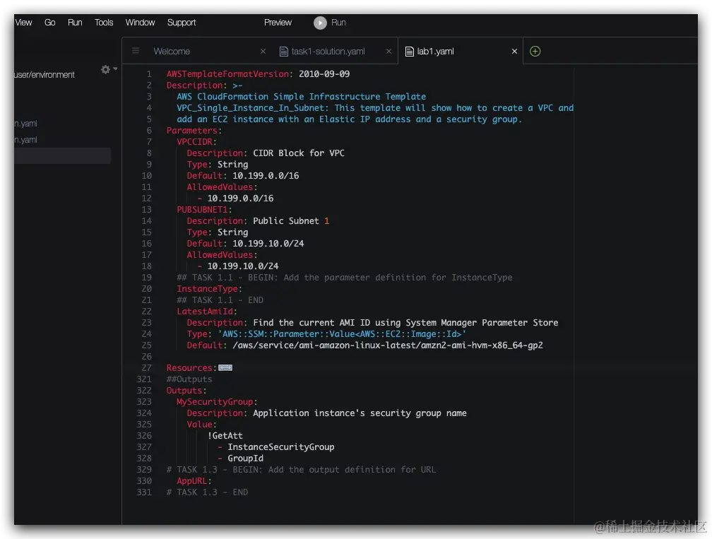Click GroupId on line 328
The width and height of the screenshot is (712, 539).
(x=245, y=458)
